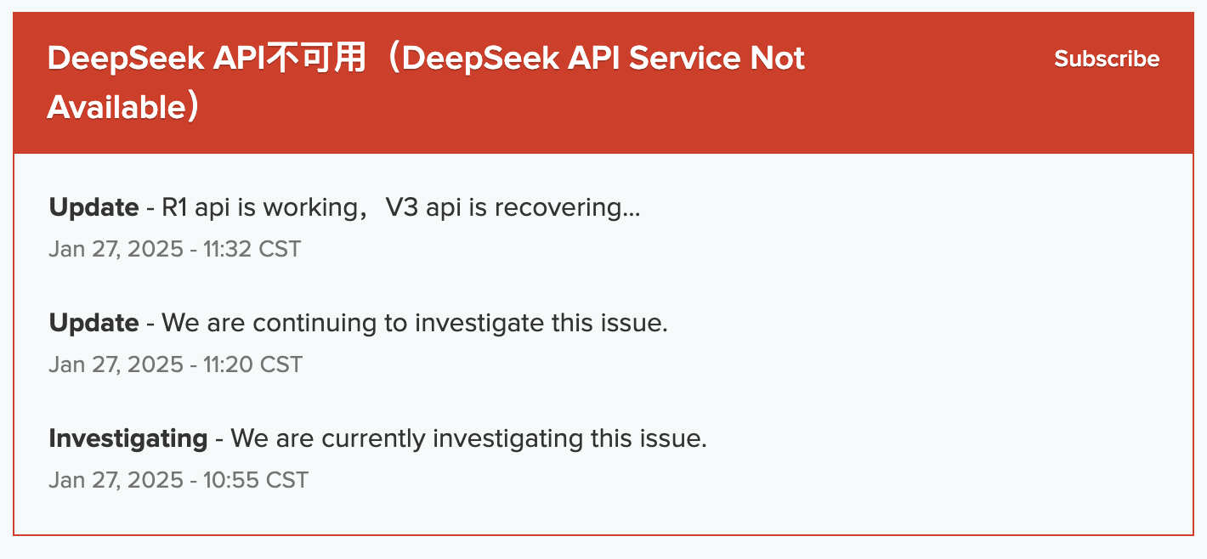This screenshot has width=1207, height=559.
Task: Click the timestamp Jan 27, 2025 - 11:20 CST
Action: pyautogui.click(x=174, y=364)
